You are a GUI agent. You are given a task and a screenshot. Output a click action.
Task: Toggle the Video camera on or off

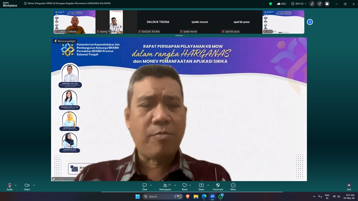[27, 187]
